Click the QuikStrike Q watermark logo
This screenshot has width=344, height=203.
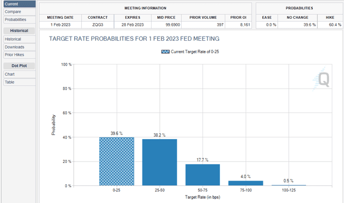321,79
